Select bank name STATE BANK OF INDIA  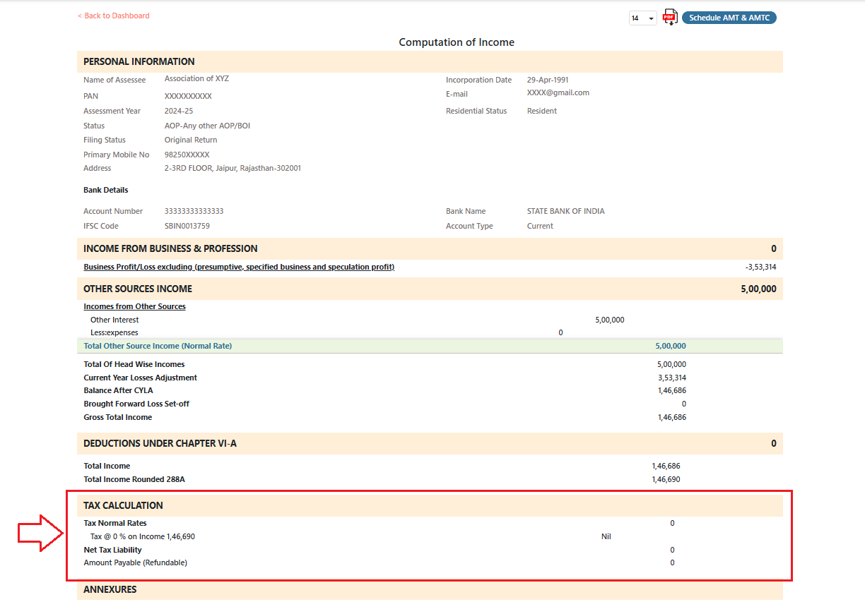click(566, 211)
